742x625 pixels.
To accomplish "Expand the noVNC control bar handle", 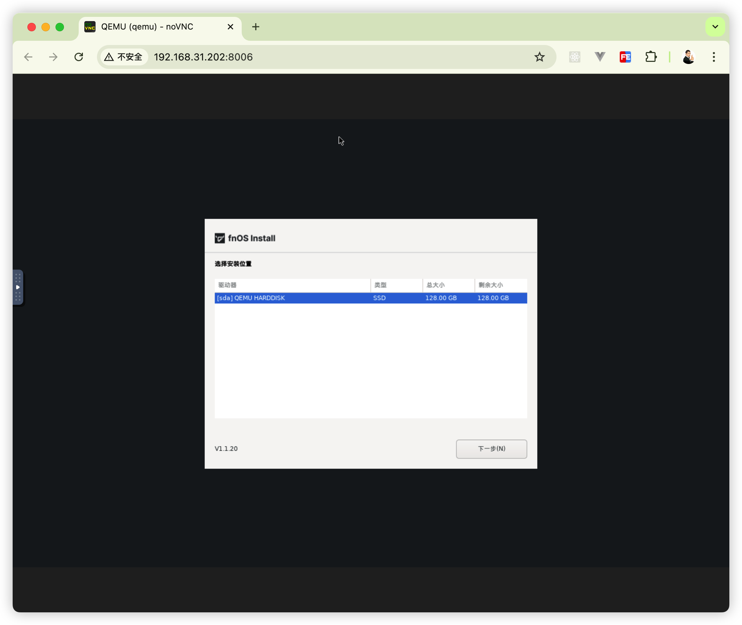I will 18,287.
